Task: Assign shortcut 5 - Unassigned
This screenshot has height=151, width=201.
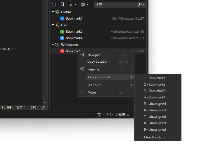Action: (158, 104)
